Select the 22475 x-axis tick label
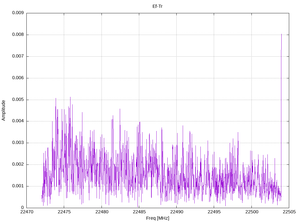The height and width of the screenshot is (222, 297). point(64,212)
